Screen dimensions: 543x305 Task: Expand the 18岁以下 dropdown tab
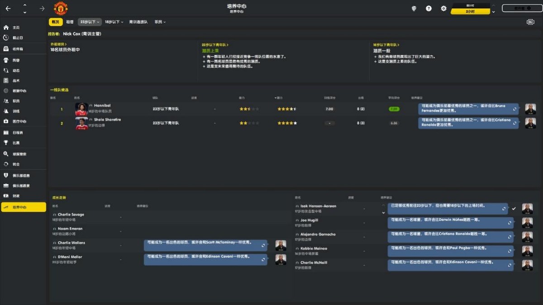point(114,22)
